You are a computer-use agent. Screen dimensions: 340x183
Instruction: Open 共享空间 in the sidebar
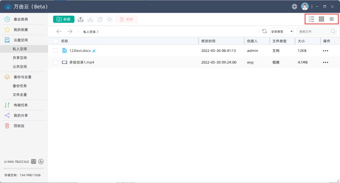20,58
